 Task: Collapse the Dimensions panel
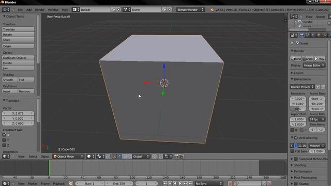(x=301, y=79)
